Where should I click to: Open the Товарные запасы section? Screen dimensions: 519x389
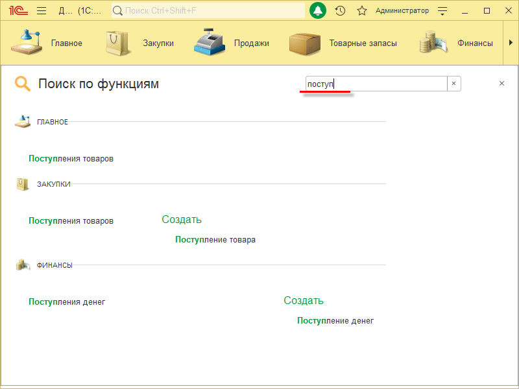(x=363, y=43)
